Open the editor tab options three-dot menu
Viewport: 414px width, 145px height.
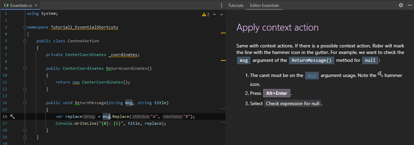[222, 5]
